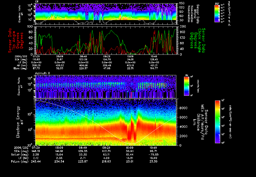Screen dimensions: 256x177
Task: Click the 'ELon (deg)' row label
Action: tap(20, 68)
